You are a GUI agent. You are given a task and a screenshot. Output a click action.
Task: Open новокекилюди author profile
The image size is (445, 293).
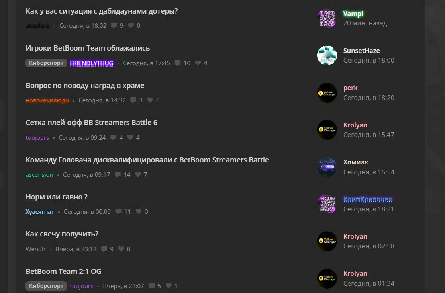pos(47,100)
